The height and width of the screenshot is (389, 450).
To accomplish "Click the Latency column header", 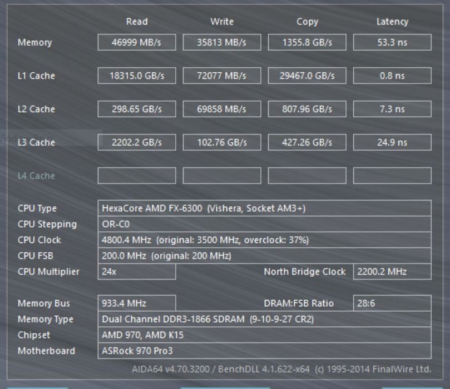I will point(392,22).
